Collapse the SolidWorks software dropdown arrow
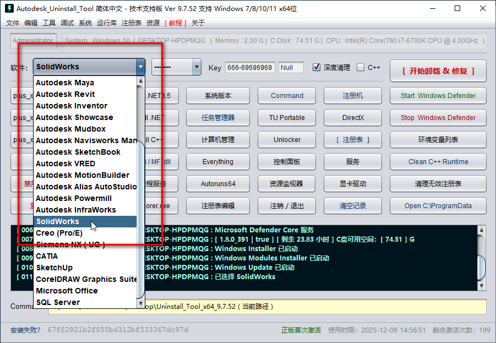496x343 pixels. click(x=140, y=67)
